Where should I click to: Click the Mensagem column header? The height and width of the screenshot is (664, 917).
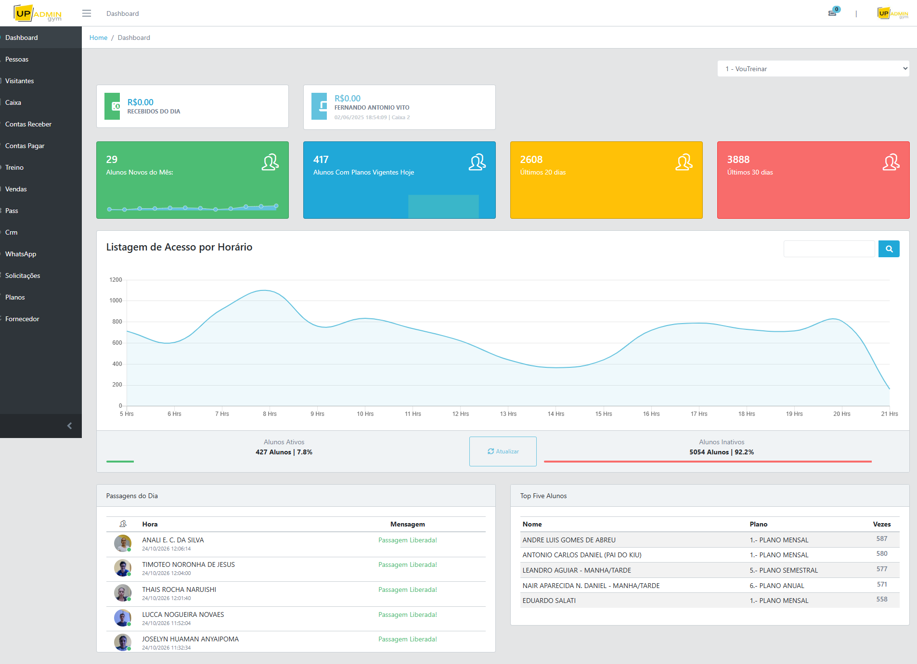[408, 524]
